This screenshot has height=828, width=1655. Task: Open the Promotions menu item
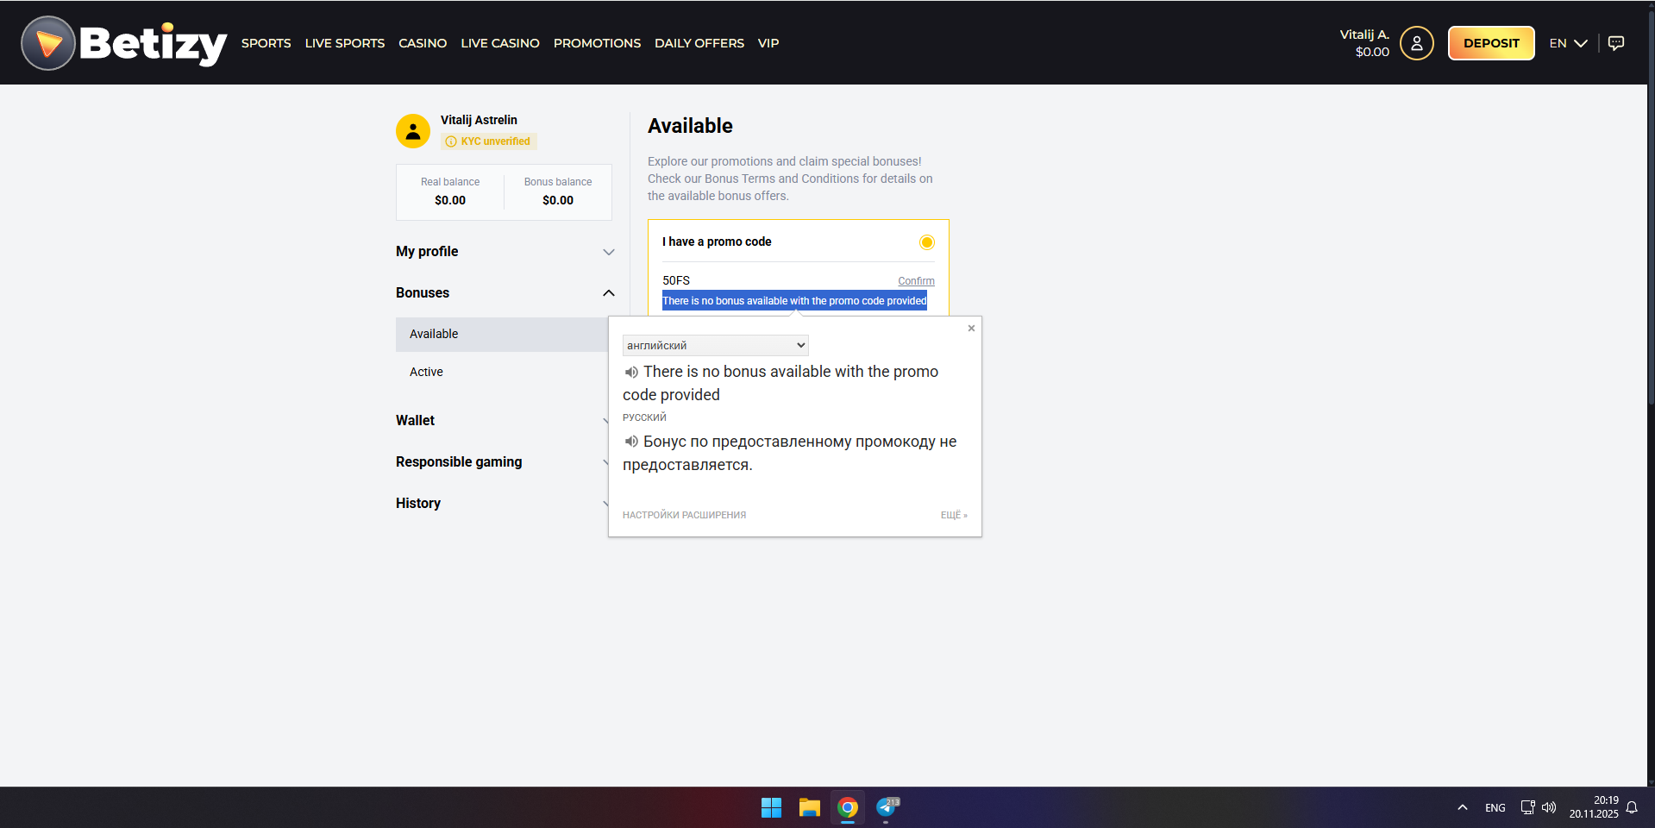click(x=597, y=43)
